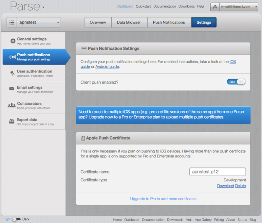Open the Android guide link

tap(107, 67)
